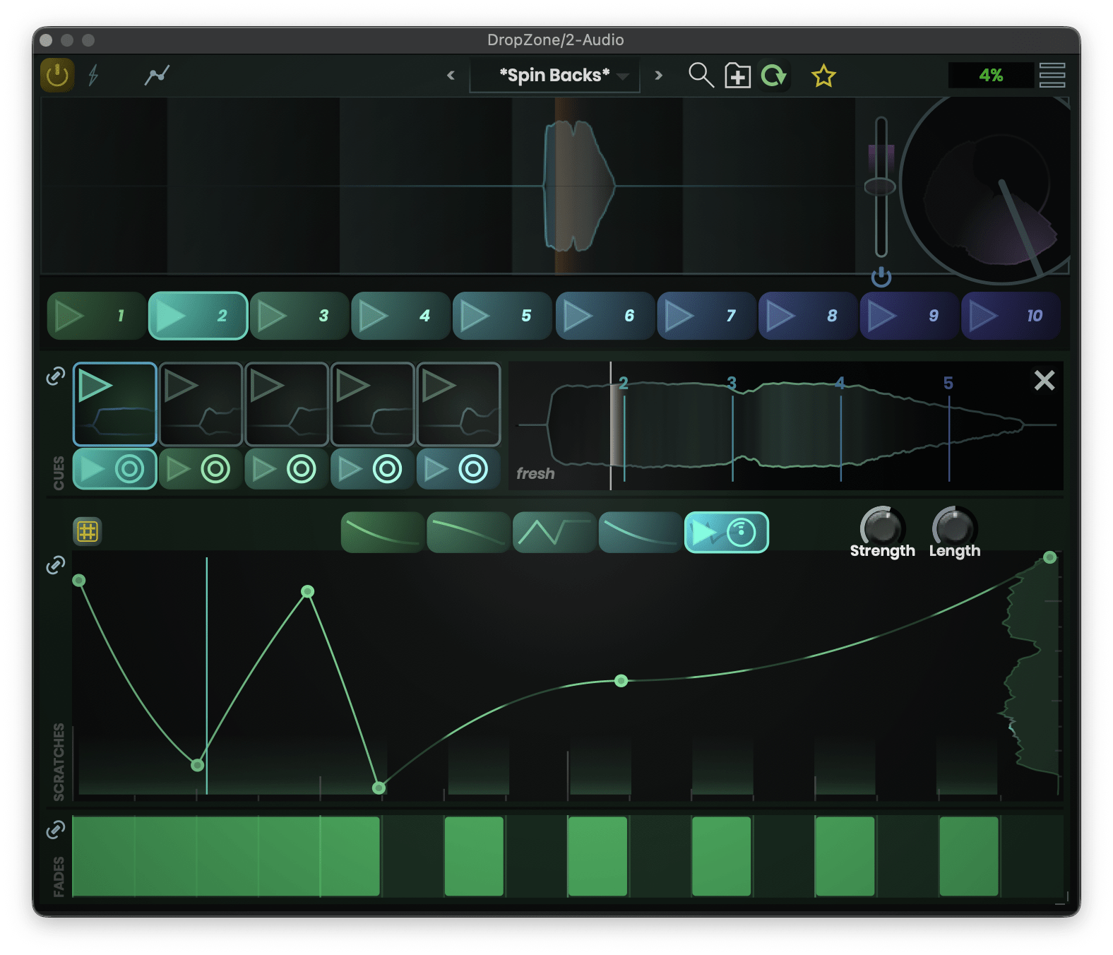Image resolution: width=1113 pixels, height=955 pixels.
Task: Open the hamburger menu
Action: (x=1052, y=75)
